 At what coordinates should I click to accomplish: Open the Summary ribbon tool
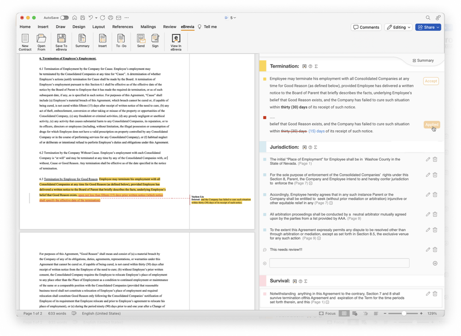point(82,41)
